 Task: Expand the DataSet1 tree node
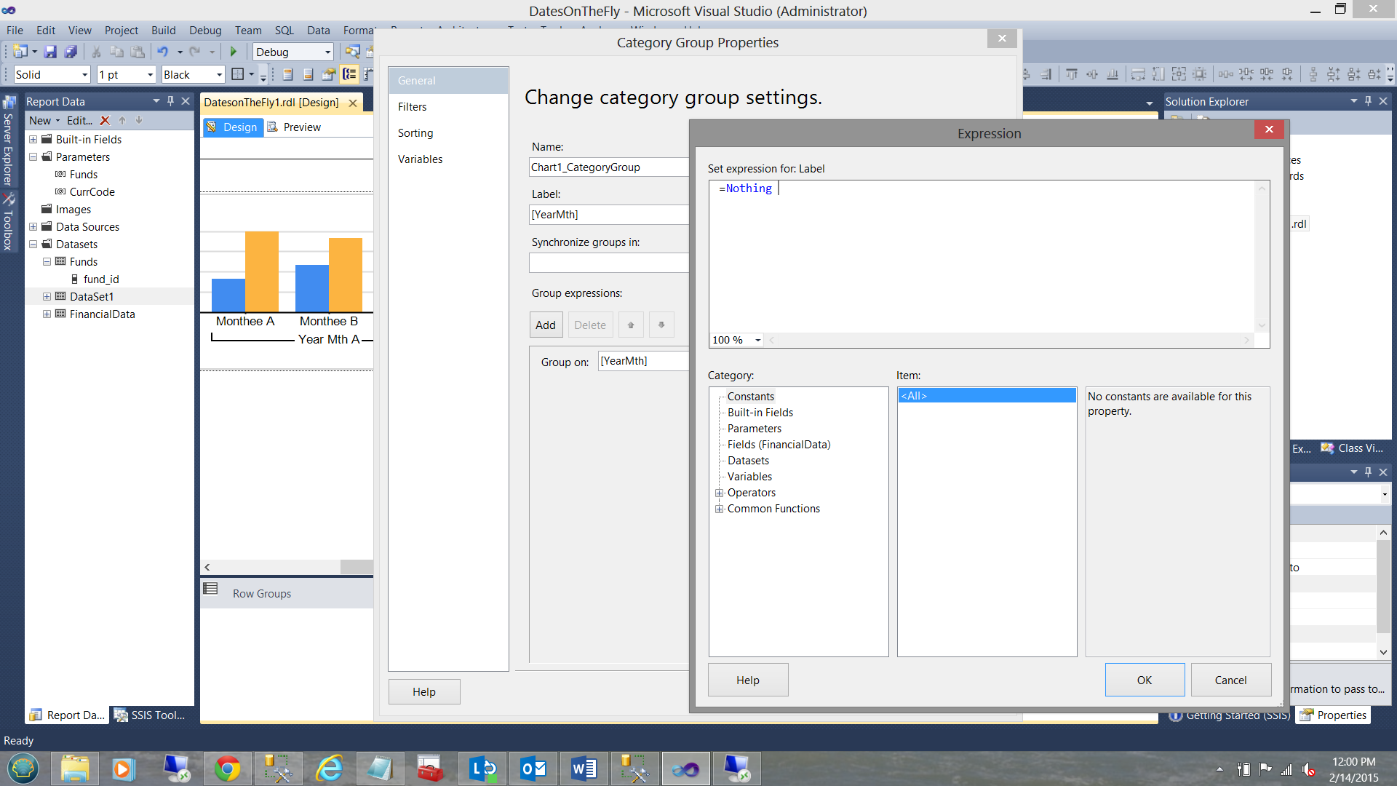point(47,297)
